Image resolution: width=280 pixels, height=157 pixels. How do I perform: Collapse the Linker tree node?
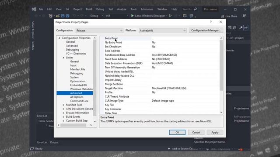click(63, 58)
